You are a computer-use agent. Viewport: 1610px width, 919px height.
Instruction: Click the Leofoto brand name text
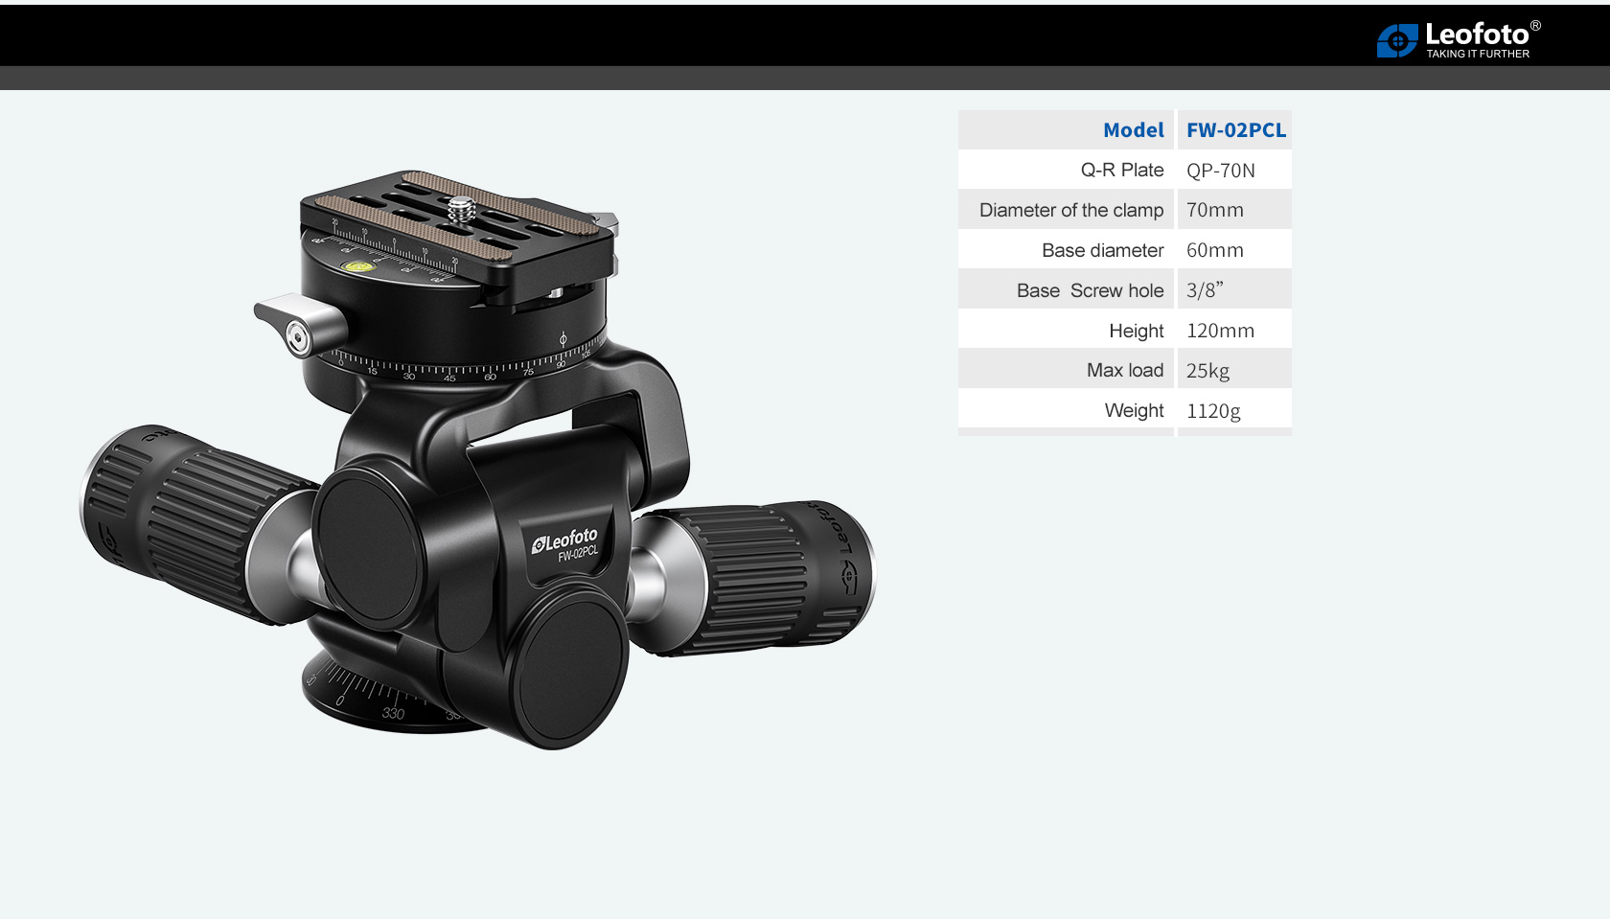(x=1476, y=34)
